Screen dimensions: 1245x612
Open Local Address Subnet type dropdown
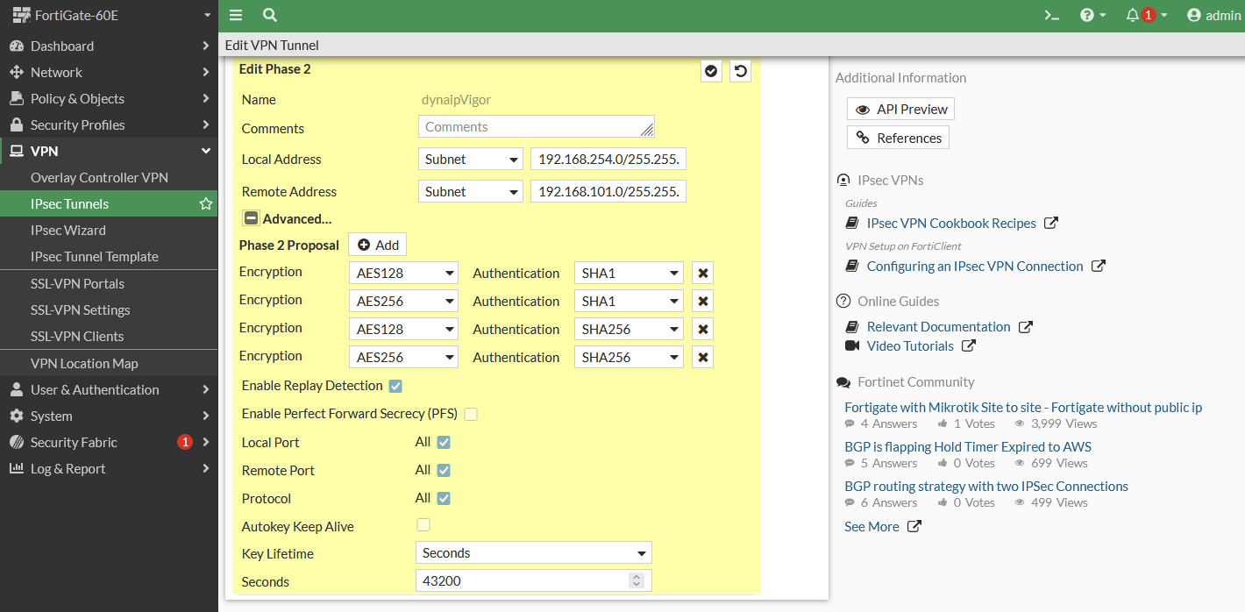click(x=471, y=160)
